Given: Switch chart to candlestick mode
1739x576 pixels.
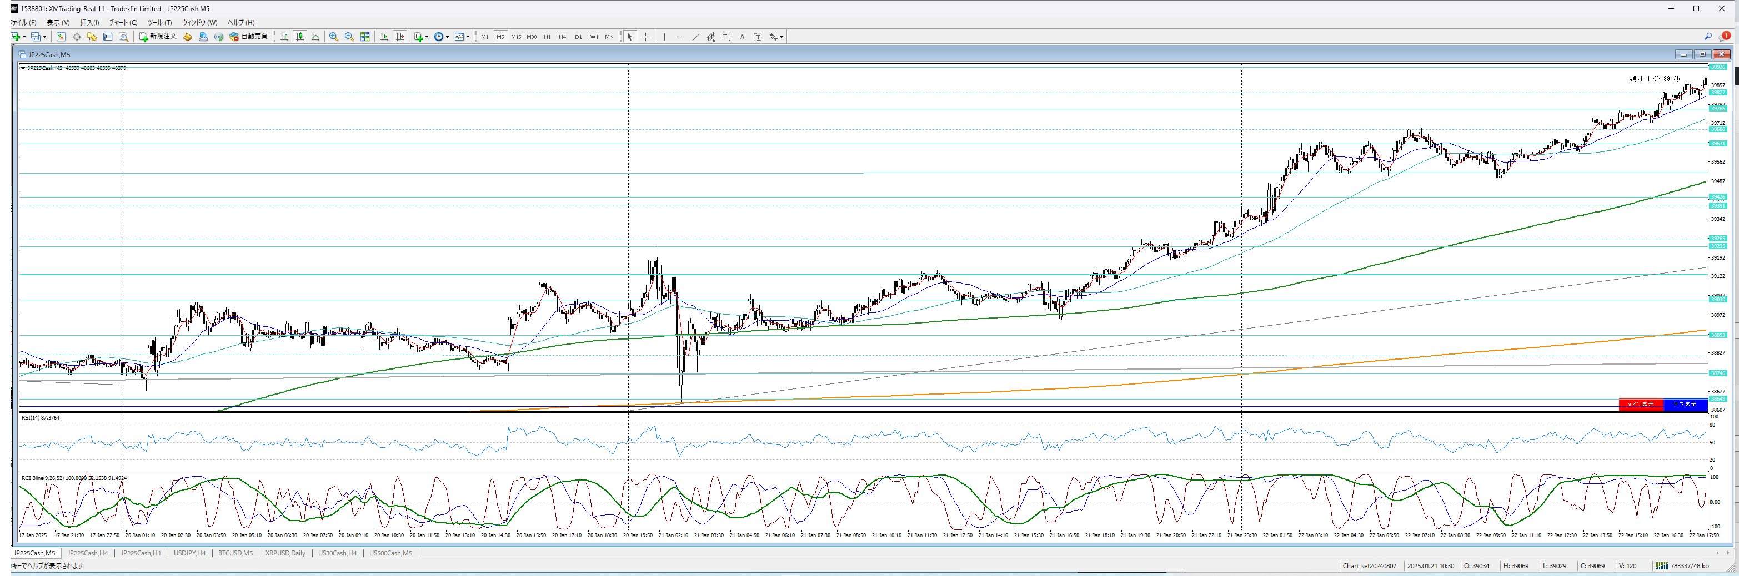Looking at the screenshot, I should [x=300, y=37].
